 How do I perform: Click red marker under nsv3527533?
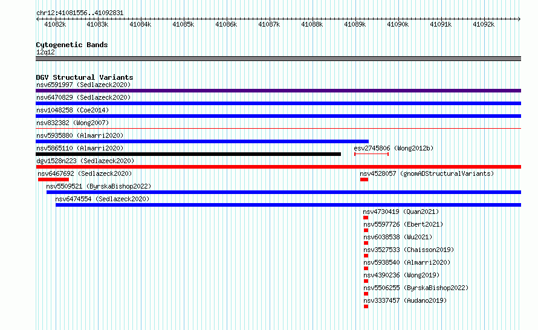[x=366, y=256]
